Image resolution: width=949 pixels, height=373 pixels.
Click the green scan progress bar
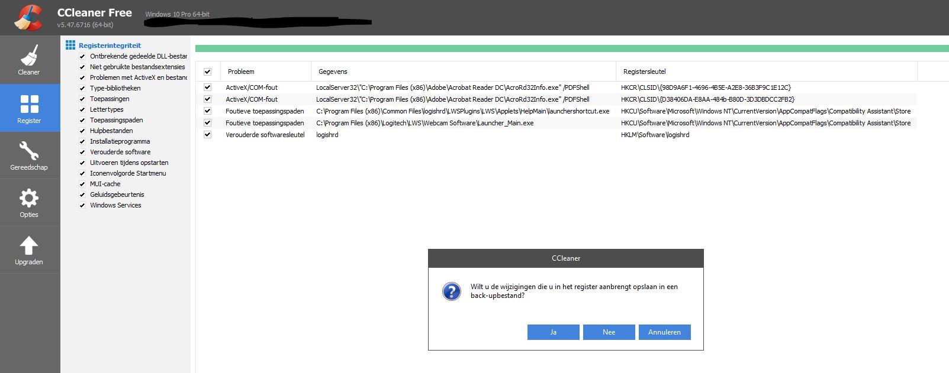tap(572, 48)
